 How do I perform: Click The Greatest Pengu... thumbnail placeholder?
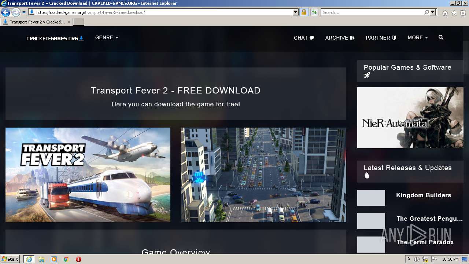click(x=371, y=221)
